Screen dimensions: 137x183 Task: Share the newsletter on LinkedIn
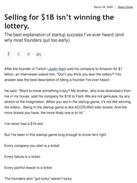tap(38, 54)
